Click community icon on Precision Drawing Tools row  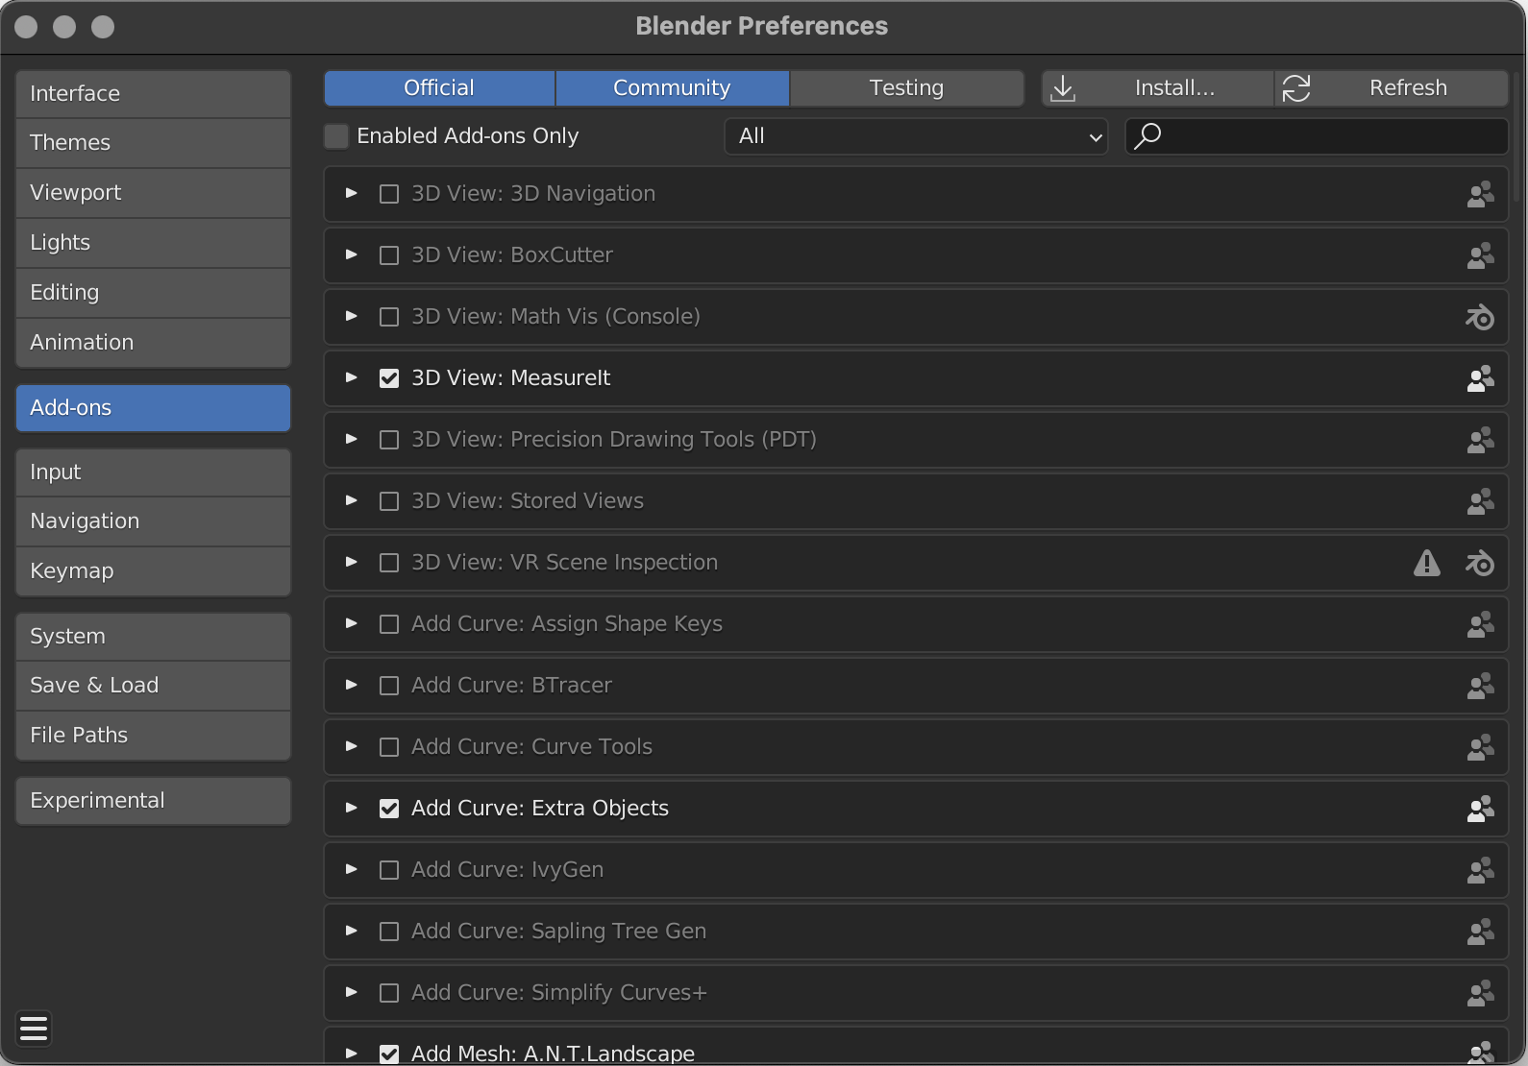pyautogui.click(x=1480, y=440)
